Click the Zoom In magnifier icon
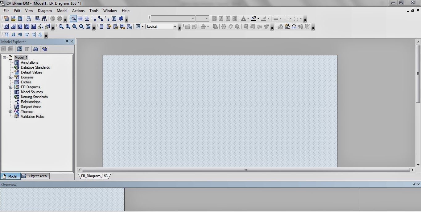 68,27
